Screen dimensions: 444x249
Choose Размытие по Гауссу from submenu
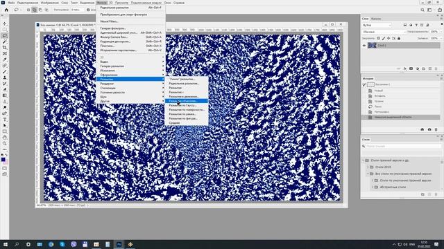[182, 105]
